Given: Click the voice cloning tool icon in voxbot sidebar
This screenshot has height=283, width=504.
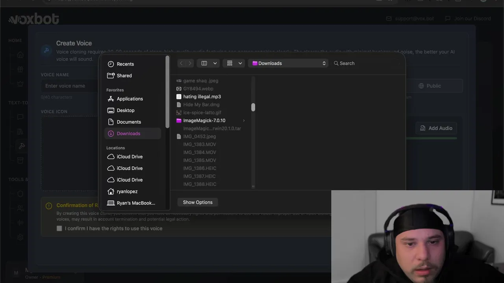Looking at the screenshot, I should tap(21, 146).
